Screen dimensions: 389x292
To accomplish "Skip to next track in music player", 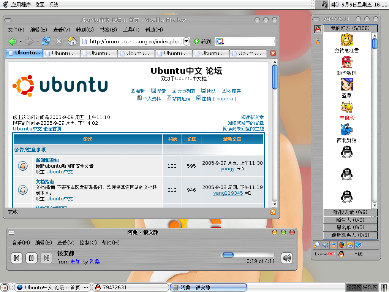I will [x=46, y=258].
